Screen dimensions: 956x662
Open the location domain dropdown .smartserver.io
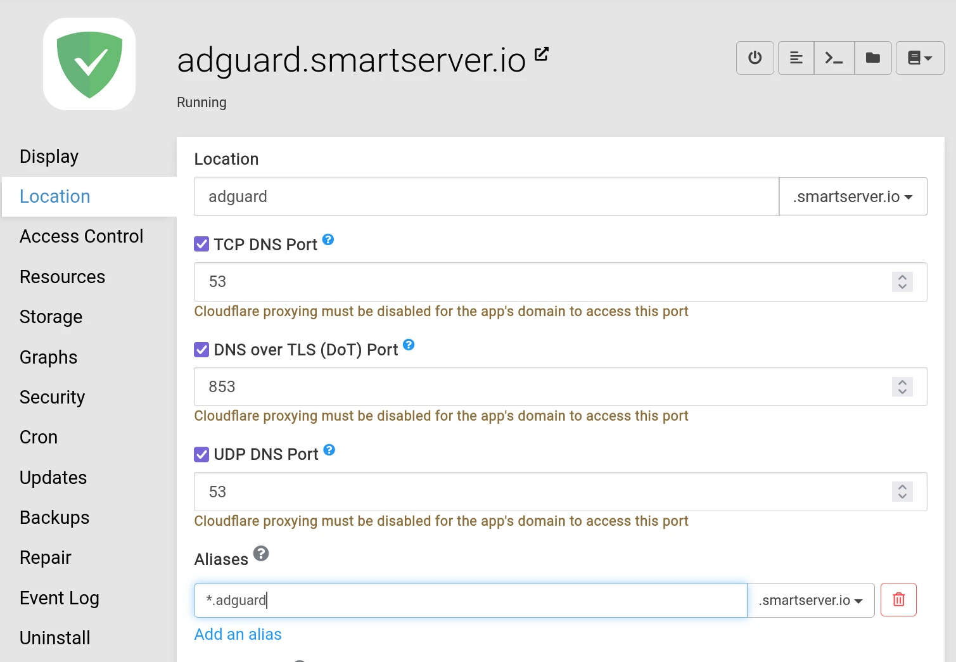852,196
